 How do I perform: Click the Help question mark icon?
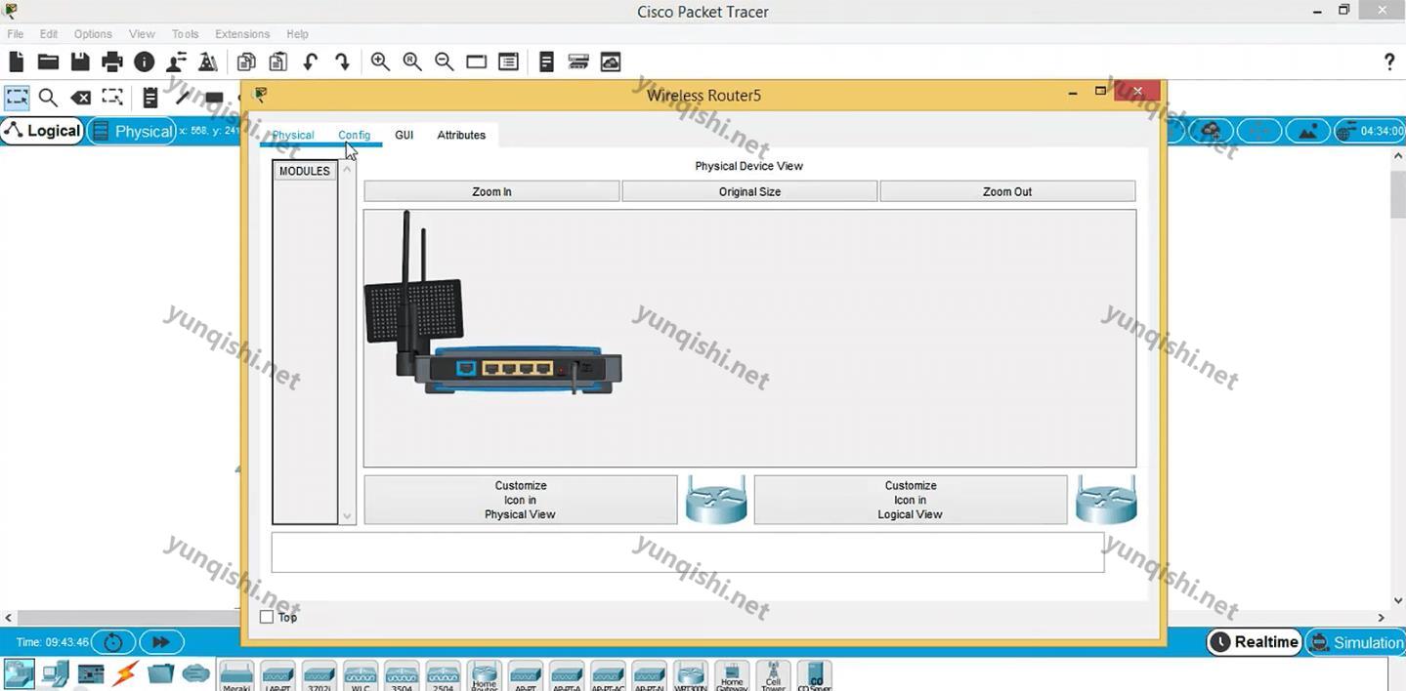1389,61
